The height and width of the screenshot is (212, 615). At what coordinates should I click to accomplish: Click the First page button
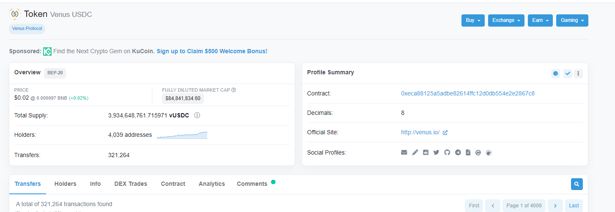474,206
